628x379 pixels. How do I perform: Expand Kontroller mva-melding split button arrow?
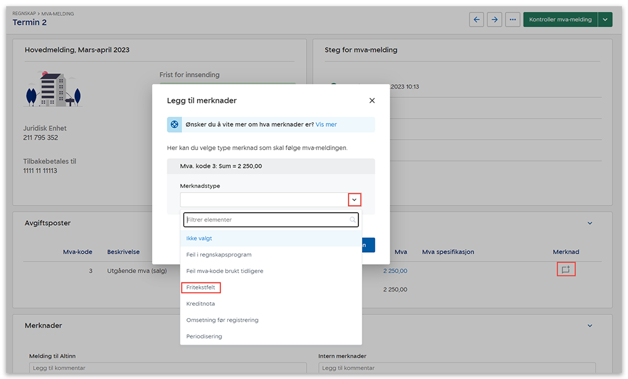(605, 20)
